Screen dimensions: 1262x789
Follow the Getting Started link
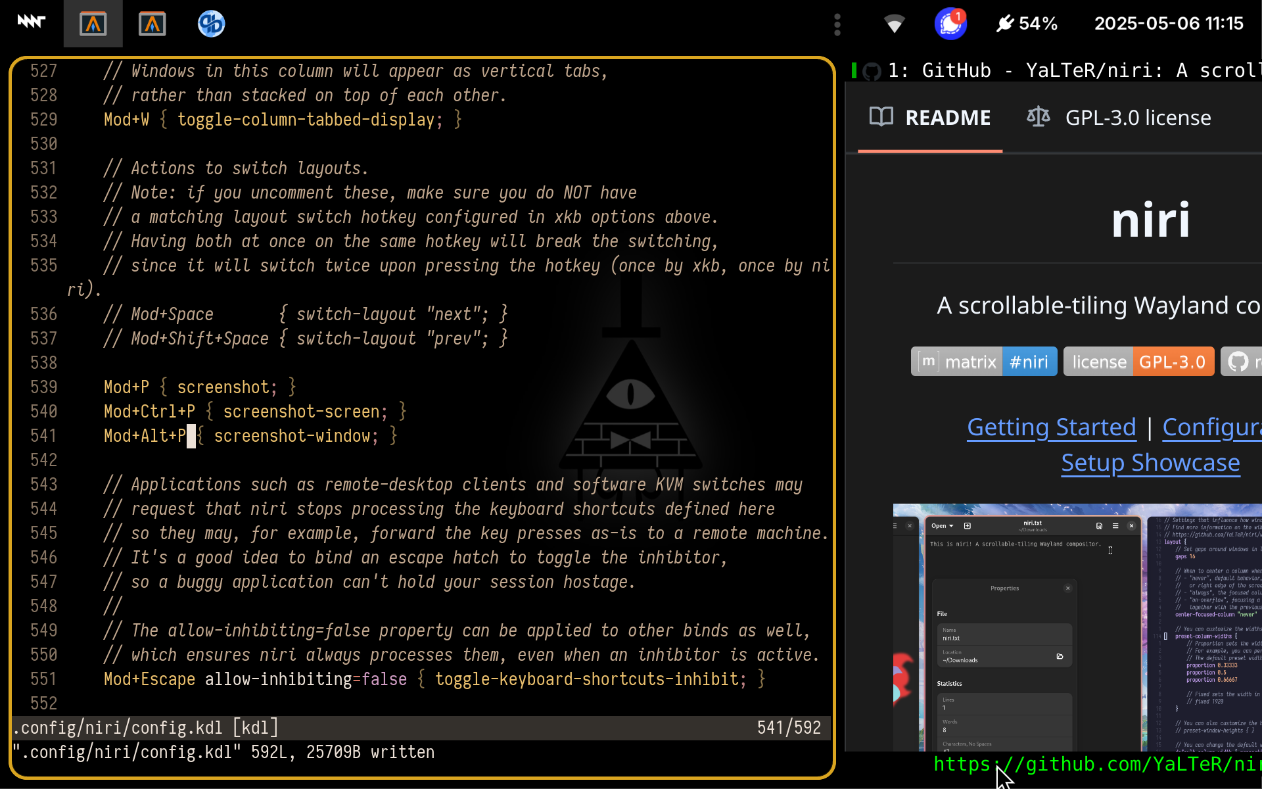[x=1051, y=427]
